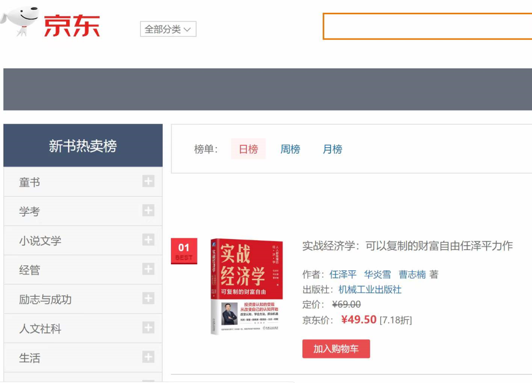Viewport: 532px width, 383px height.
Task: Click the 01 BEST rank badge
Action: (184, 251)
